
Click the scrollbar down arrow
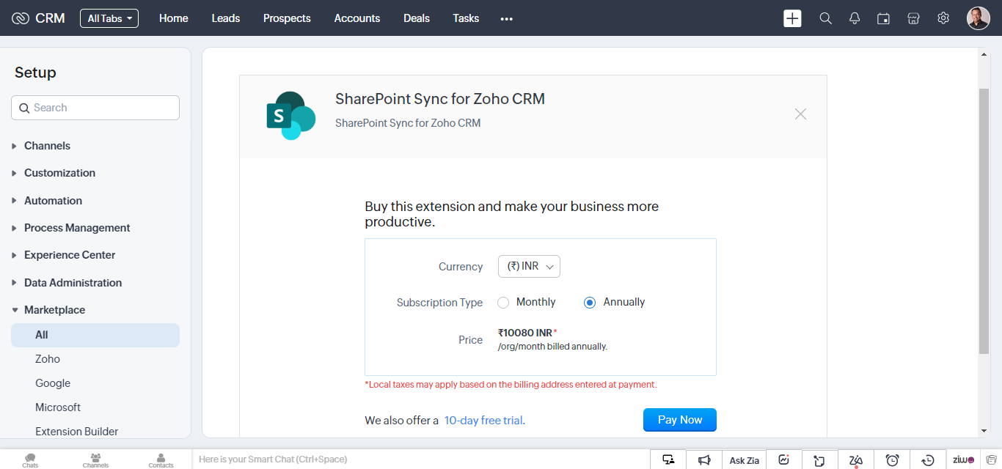[x=984, y=431]
